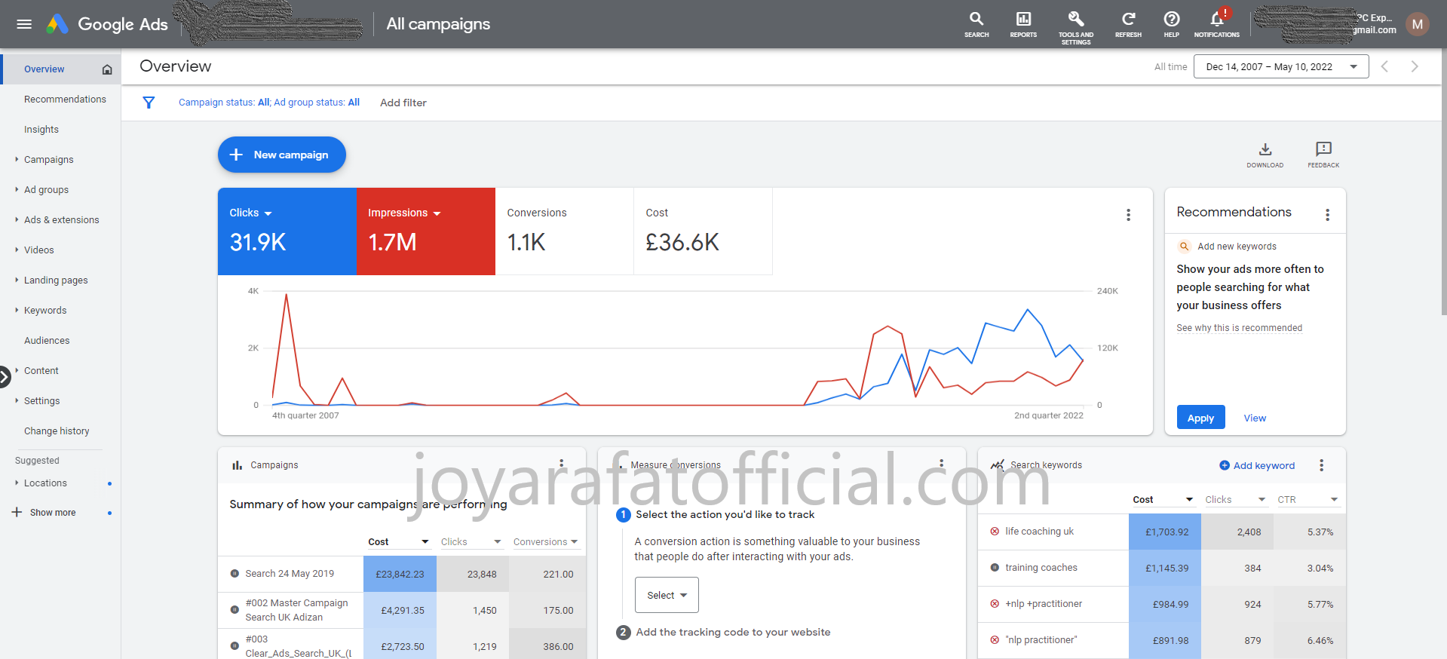Select the Cost scorecard tile

703,231
